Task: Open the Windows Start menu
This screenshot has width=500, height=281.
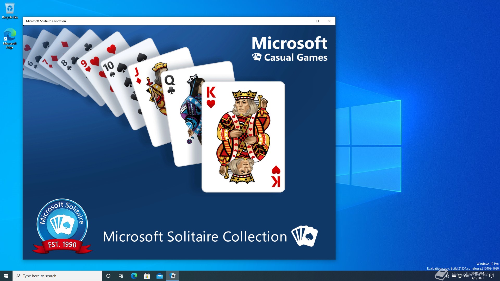Action: 6,276
